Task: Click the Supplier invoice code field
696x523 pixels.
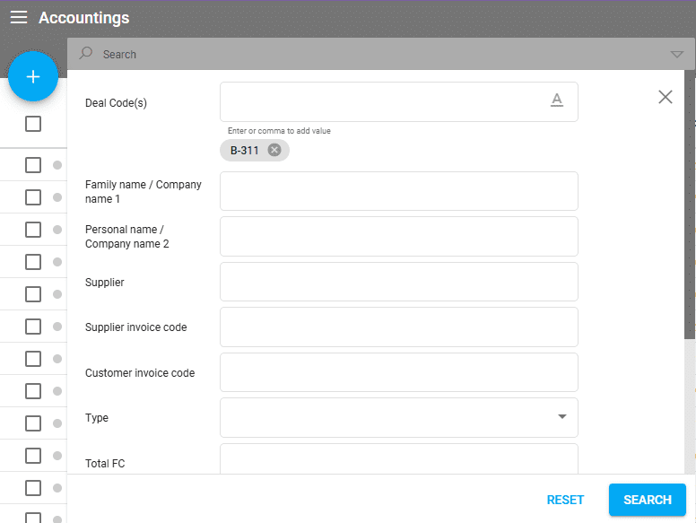Action: [x=398, y=327]
